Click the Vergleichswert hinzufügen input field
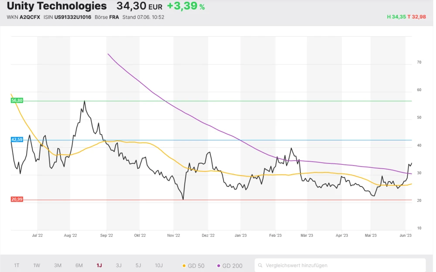 coord(340,265)
